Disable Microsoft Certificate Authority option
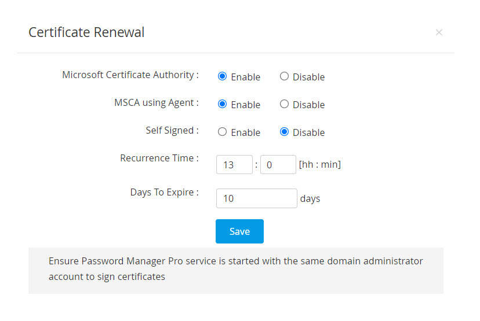The height and width of the screenshot is (321, 480). (x=284, y=76)
